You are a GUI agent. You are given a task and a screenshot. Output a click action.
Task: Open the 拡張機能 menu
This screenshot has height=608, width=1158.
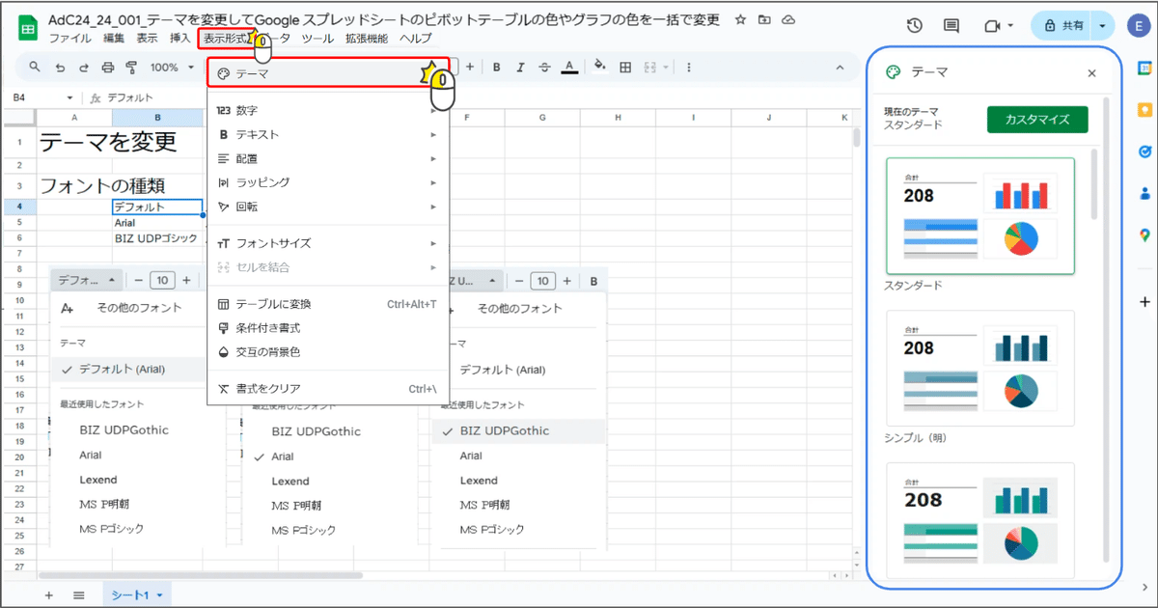(x=367, y=39)
